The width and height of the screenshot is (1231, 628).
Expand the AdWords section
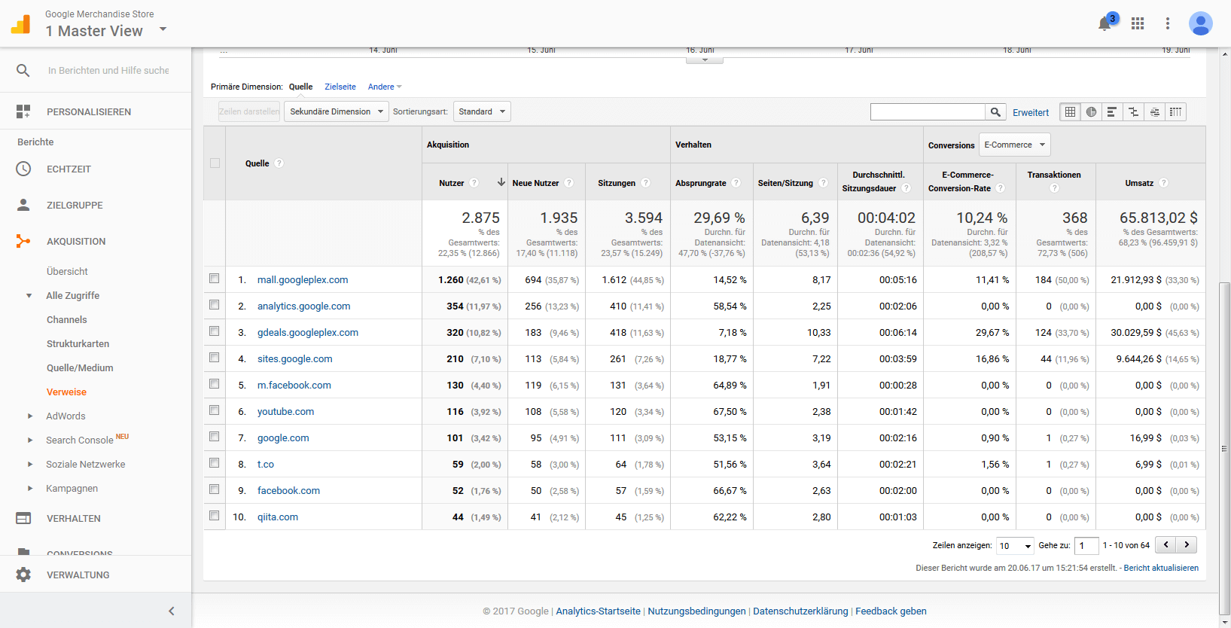pyautogui.click(x=30, y=416)
